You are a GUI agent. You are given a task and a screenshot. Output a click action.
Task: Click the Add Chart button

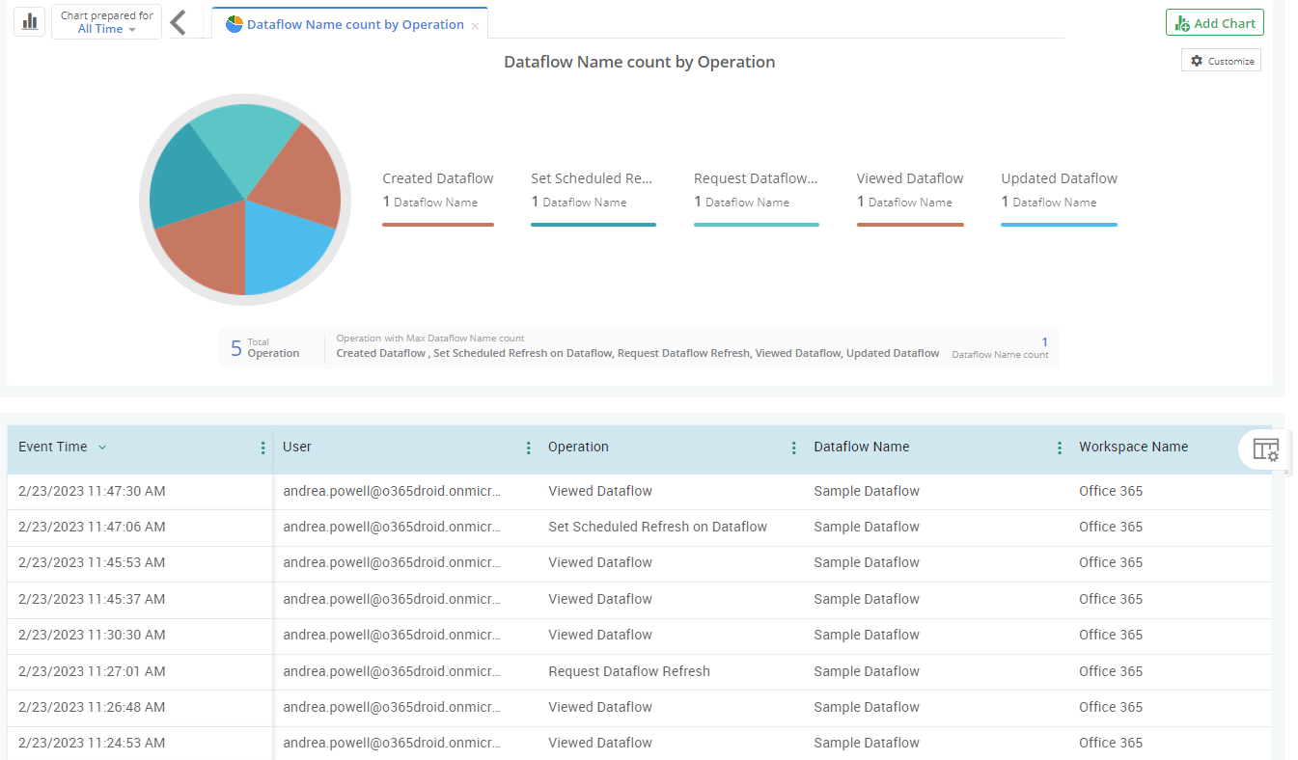pyautogui.click(x=1214, y=22)
